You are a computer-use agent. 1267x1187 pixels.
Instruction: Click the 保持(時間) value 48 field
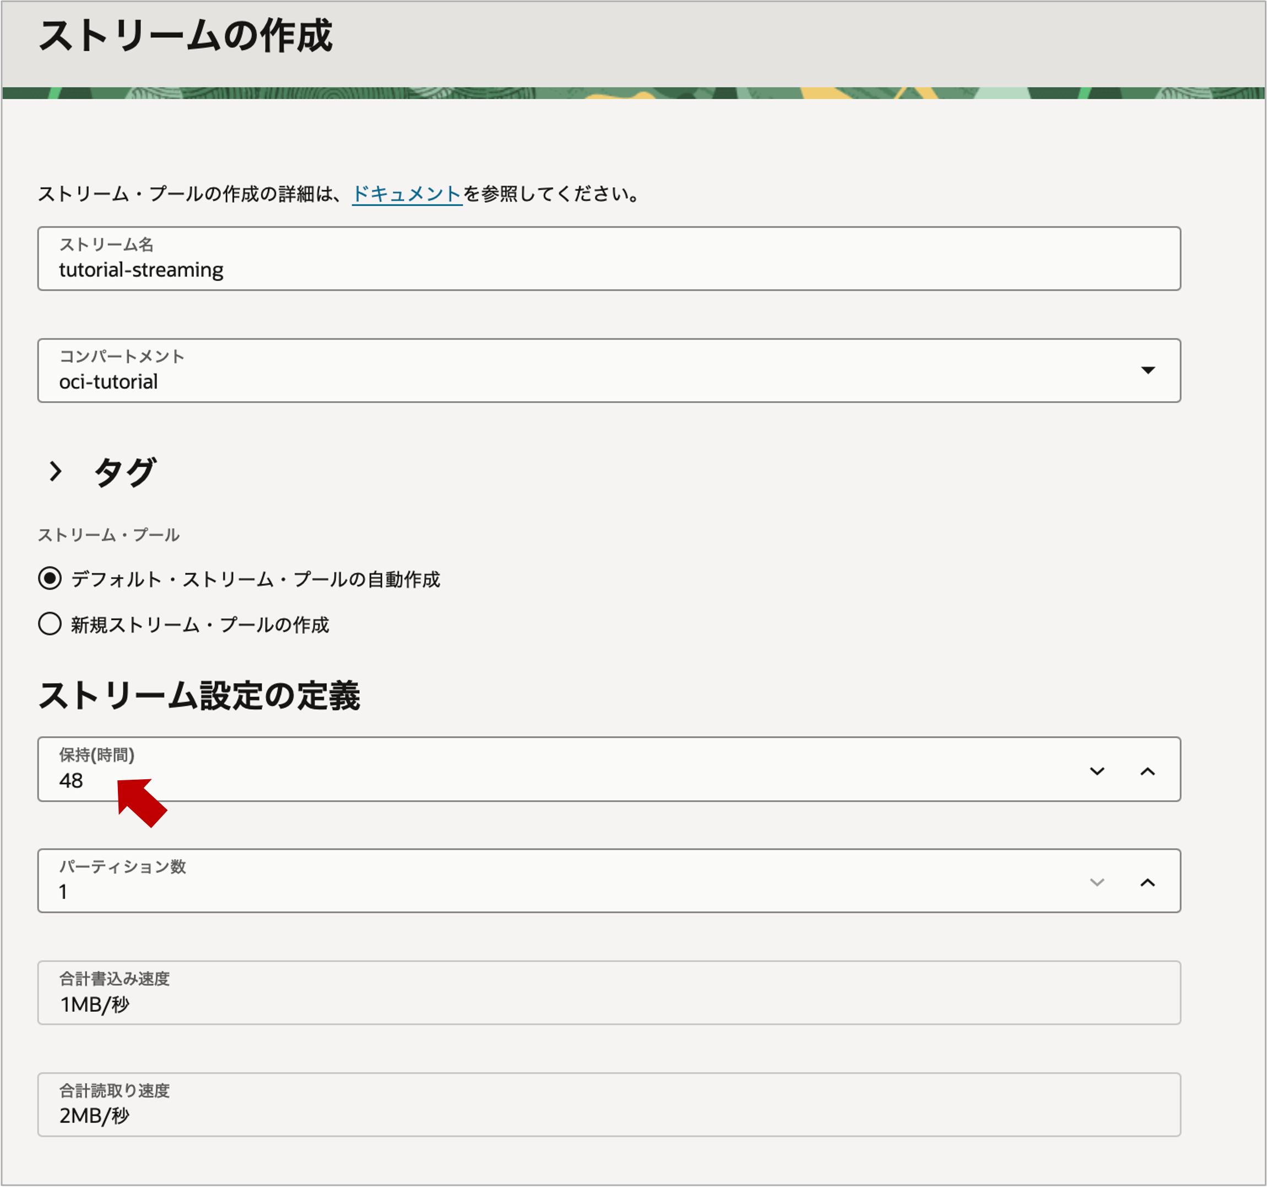click(x=510, y=780)
